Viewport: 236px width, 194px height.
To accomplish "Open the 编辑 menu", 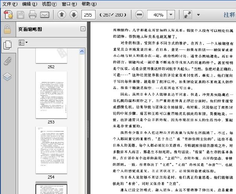I will pos(29,4).
